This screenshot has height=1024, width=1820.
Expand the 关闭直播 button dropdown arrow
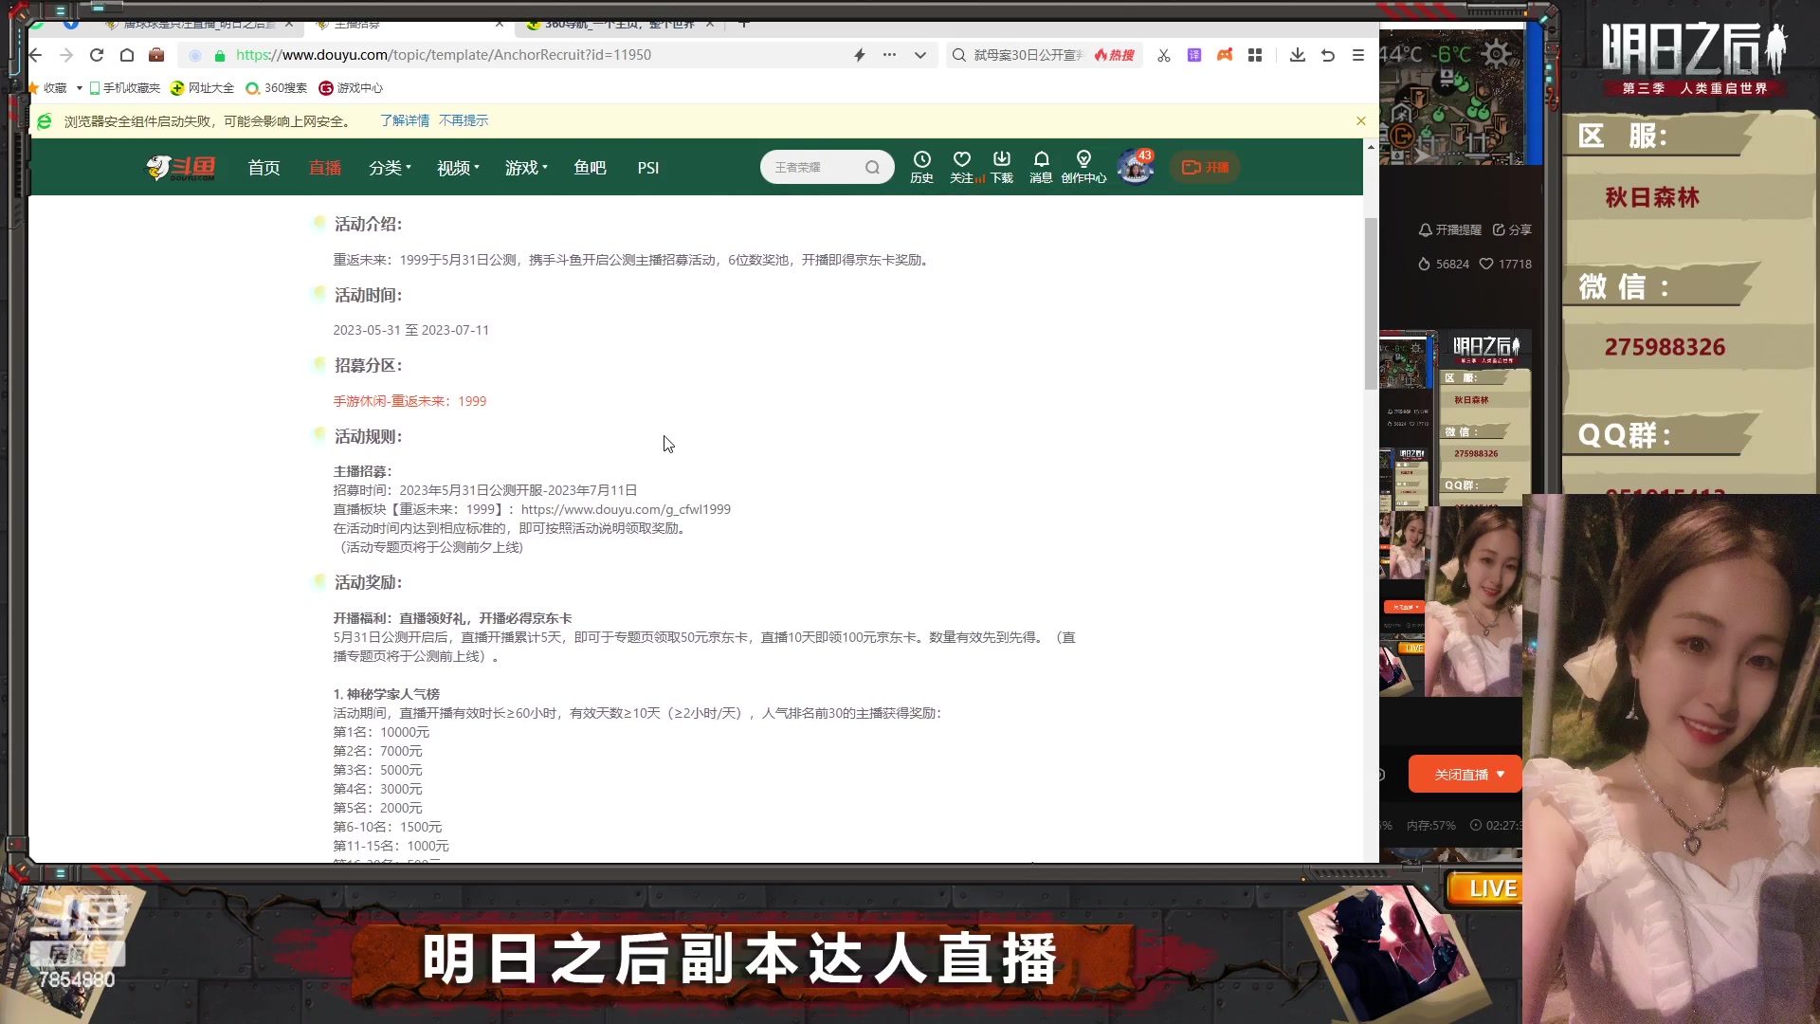[1501, 775]
